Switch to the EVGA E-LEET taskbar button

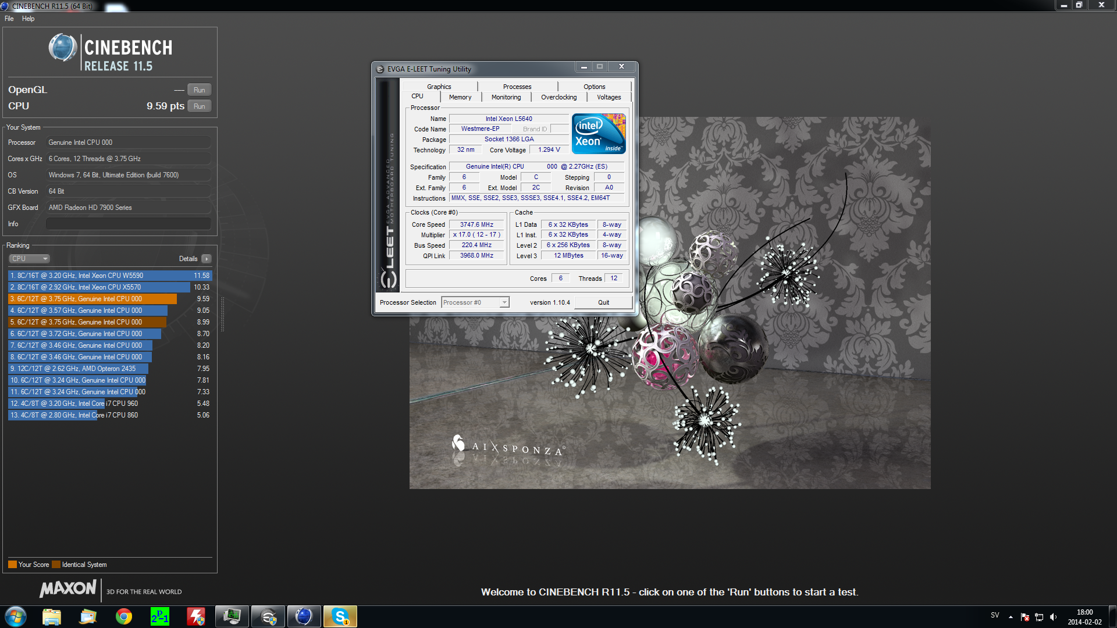pyautogui.click(x=268, y=616)
